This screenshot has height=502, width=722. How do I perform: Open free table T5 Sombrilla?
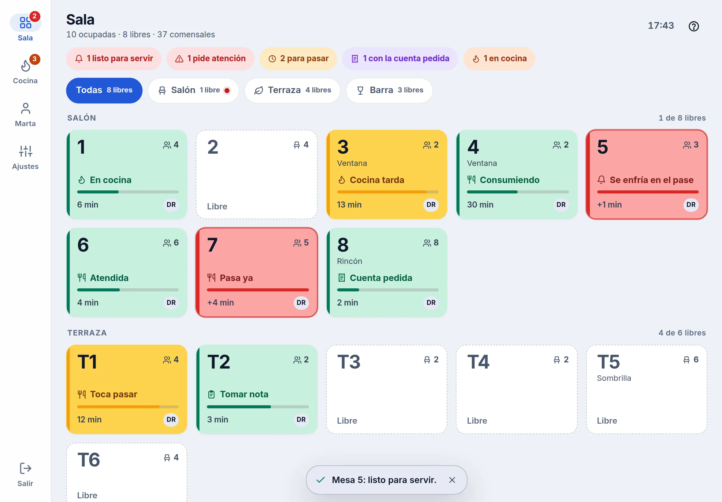pyautogui.click(x=646, y=389)
